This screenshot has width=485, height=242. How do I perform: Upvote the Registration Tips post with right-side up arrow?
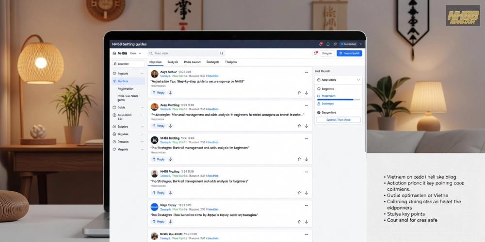pos(299,92)
